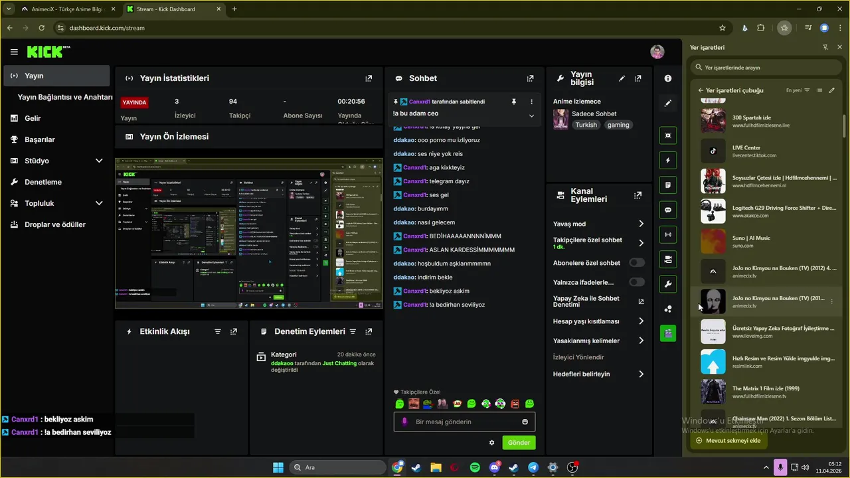
Task: Open the Suno AI Music bookmark
Action: coord(767,242)
